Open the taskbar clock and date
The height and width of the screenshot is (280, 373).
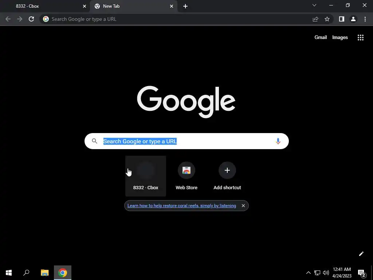[x=342, y=273]
